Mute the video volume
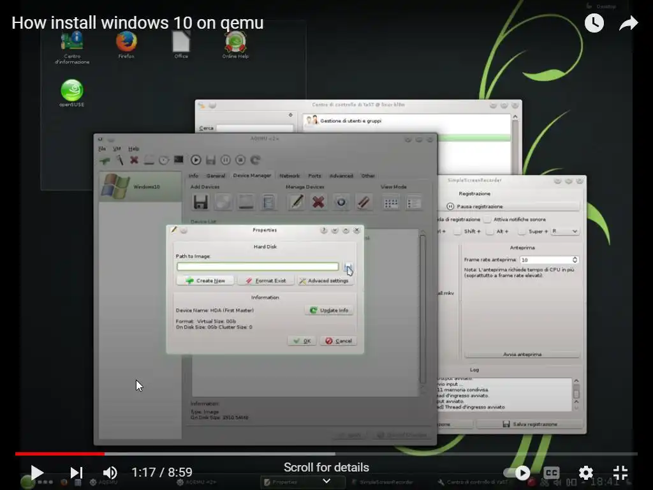 (110, 473)
